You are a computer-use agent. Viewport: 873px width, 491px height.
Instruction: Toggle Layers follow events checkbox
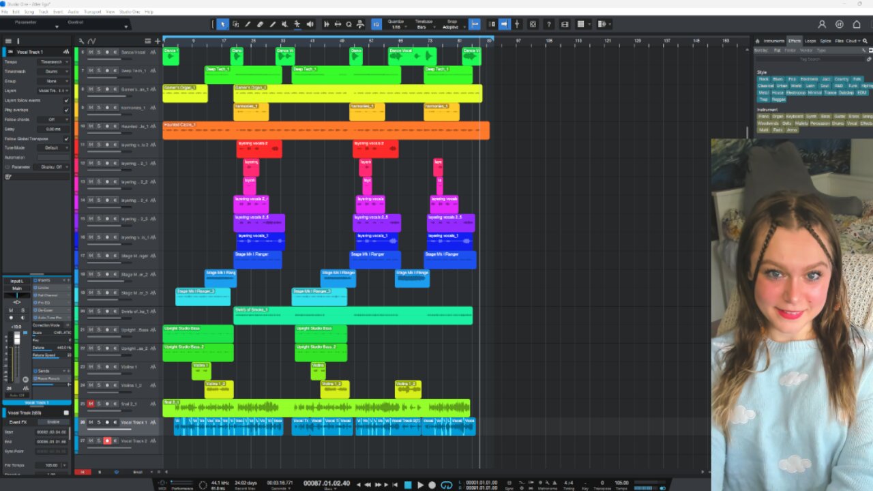[x=66, y=100]
